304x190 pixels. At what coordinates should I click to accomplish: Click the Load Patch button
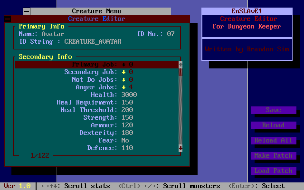coord(274,171)
